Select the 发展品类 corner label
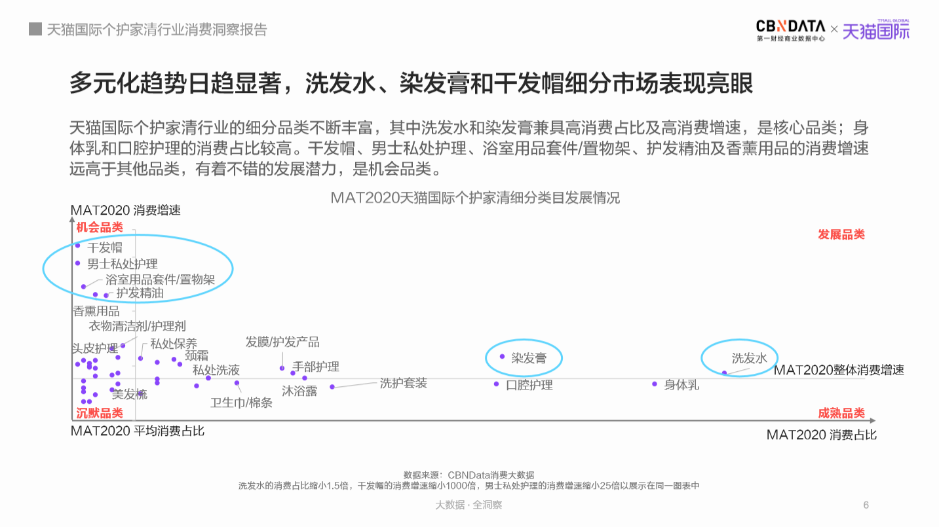Viewport: 939px width, 527px height. (x=841, y=235)
